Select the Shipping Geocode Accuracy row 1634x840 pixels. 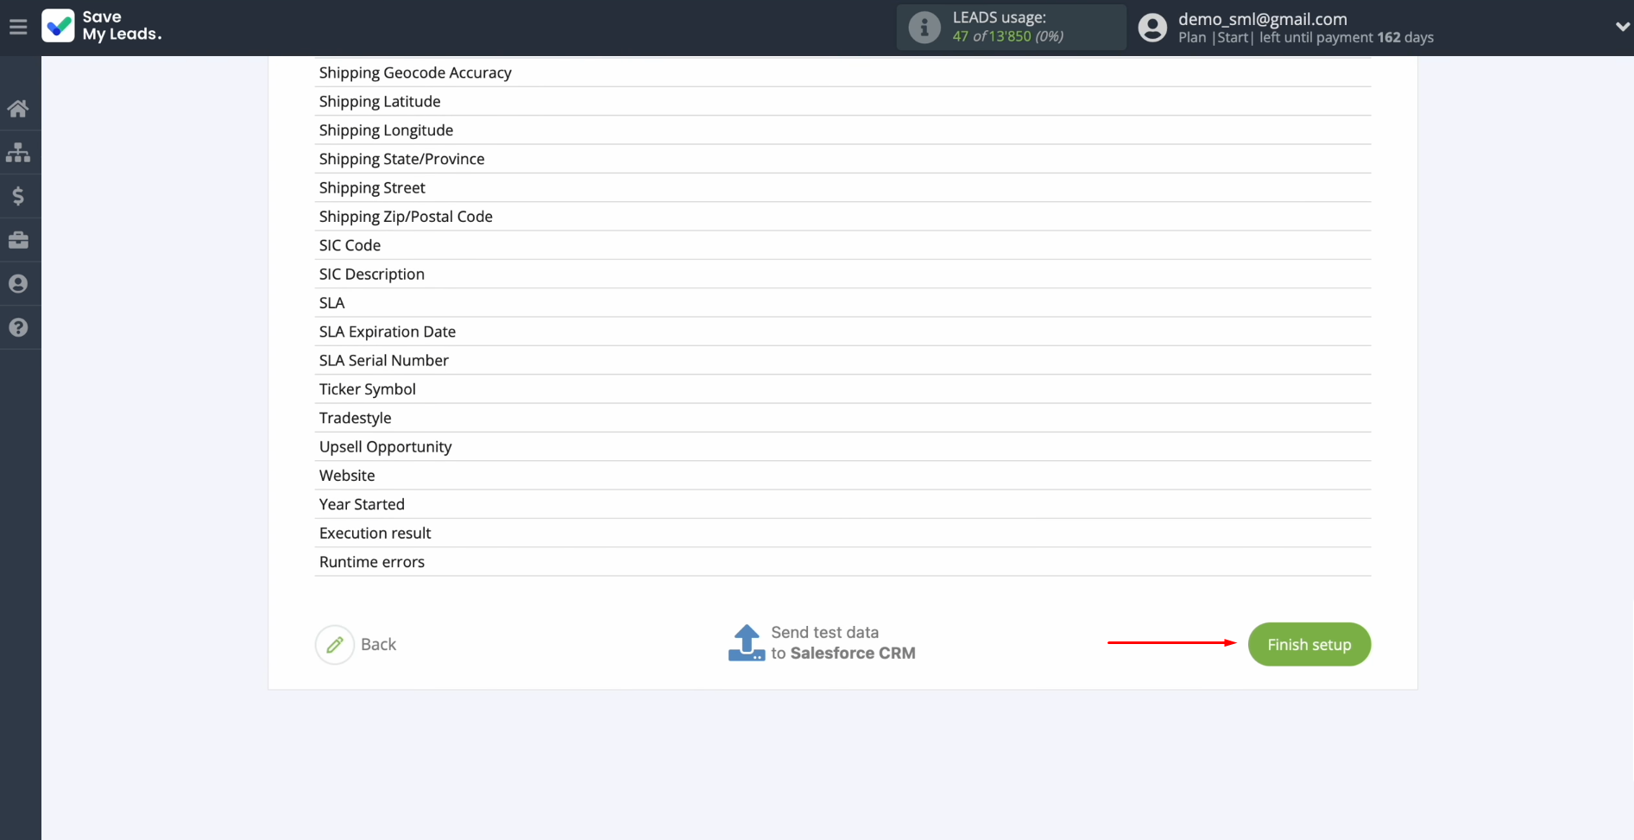pyautogui.click(x=842, y=73)
